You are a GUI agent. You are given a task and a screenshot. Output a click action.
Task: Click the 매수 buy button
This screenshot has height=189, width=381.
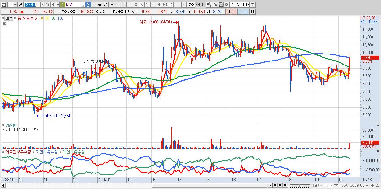231,11
